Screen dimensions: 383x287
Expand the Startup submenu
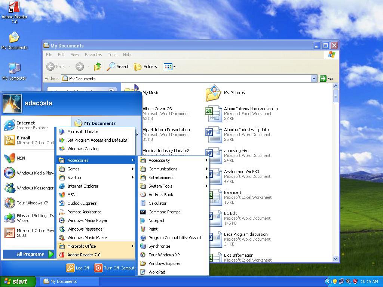tap(96, 178)
